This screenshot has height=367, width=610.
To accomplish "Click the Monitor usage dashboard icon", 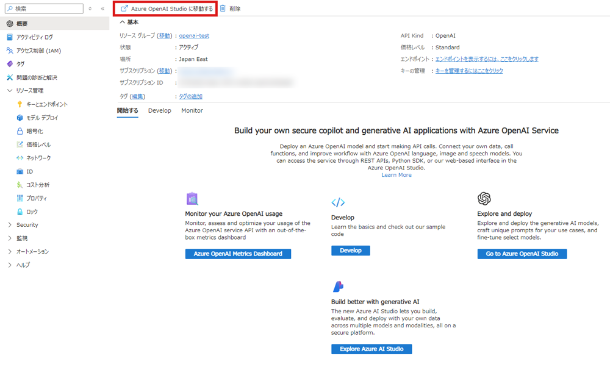I will pos(192,199).
